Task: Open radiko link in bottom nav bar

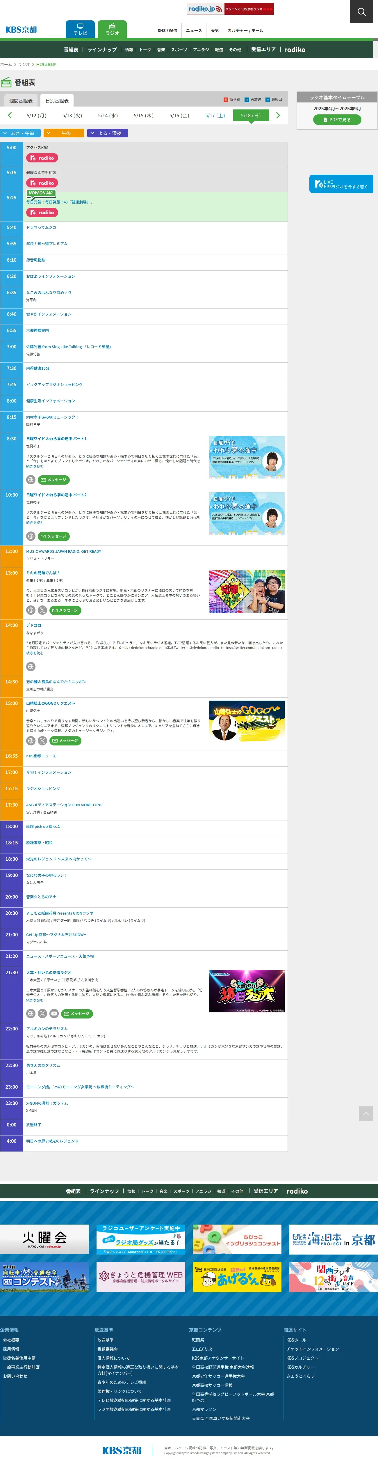Action: pos(297,1191)
